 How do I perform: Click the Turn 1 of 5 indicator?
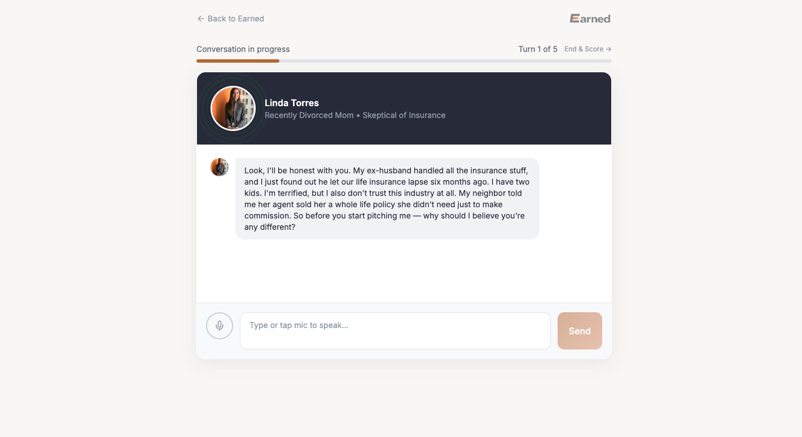coord(538,49)
